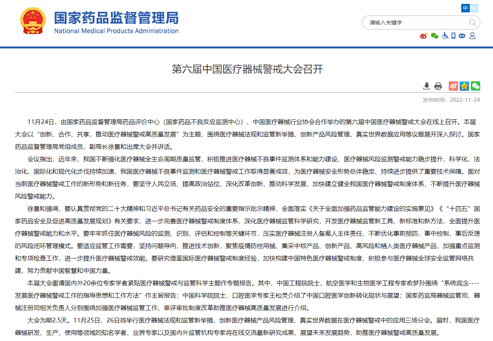Open the WeChat icon in the page header

coord(434,36)
